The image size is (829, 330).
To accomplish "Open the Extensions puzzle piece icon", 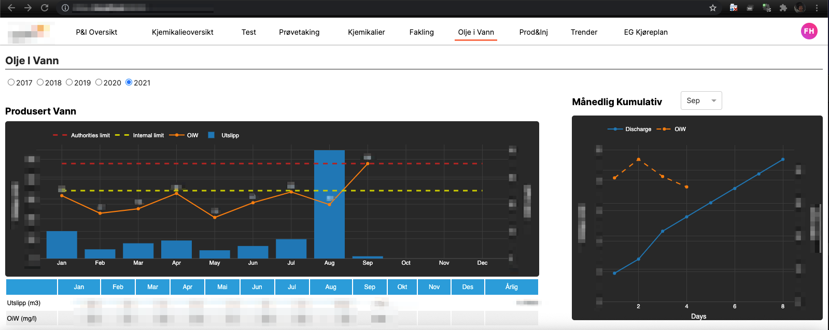I will 783,8.
